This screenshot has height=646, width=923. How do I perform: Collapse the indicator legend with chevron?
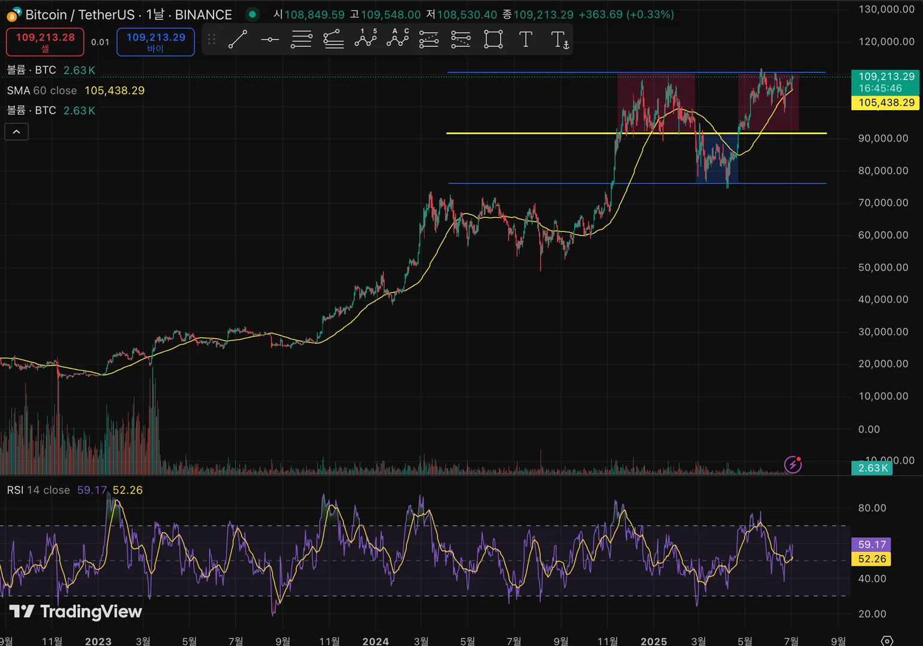click(x=17, y=132)
